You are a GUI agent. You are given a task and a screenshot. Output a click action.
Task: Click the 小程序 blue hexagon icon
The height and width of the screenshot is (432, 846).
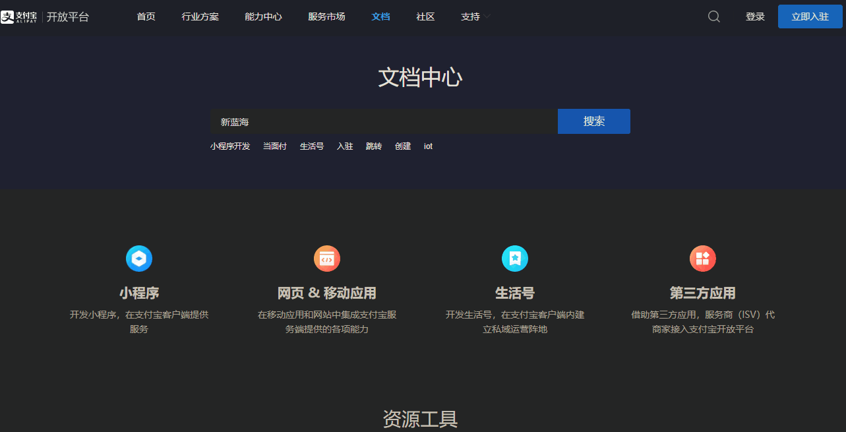point(139,259)
